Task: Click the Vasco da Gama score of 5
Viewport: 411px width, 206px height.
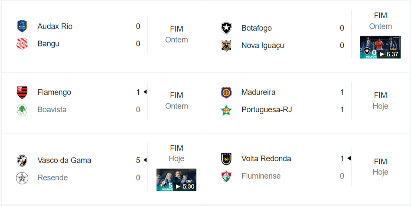Action: [138, 160]
